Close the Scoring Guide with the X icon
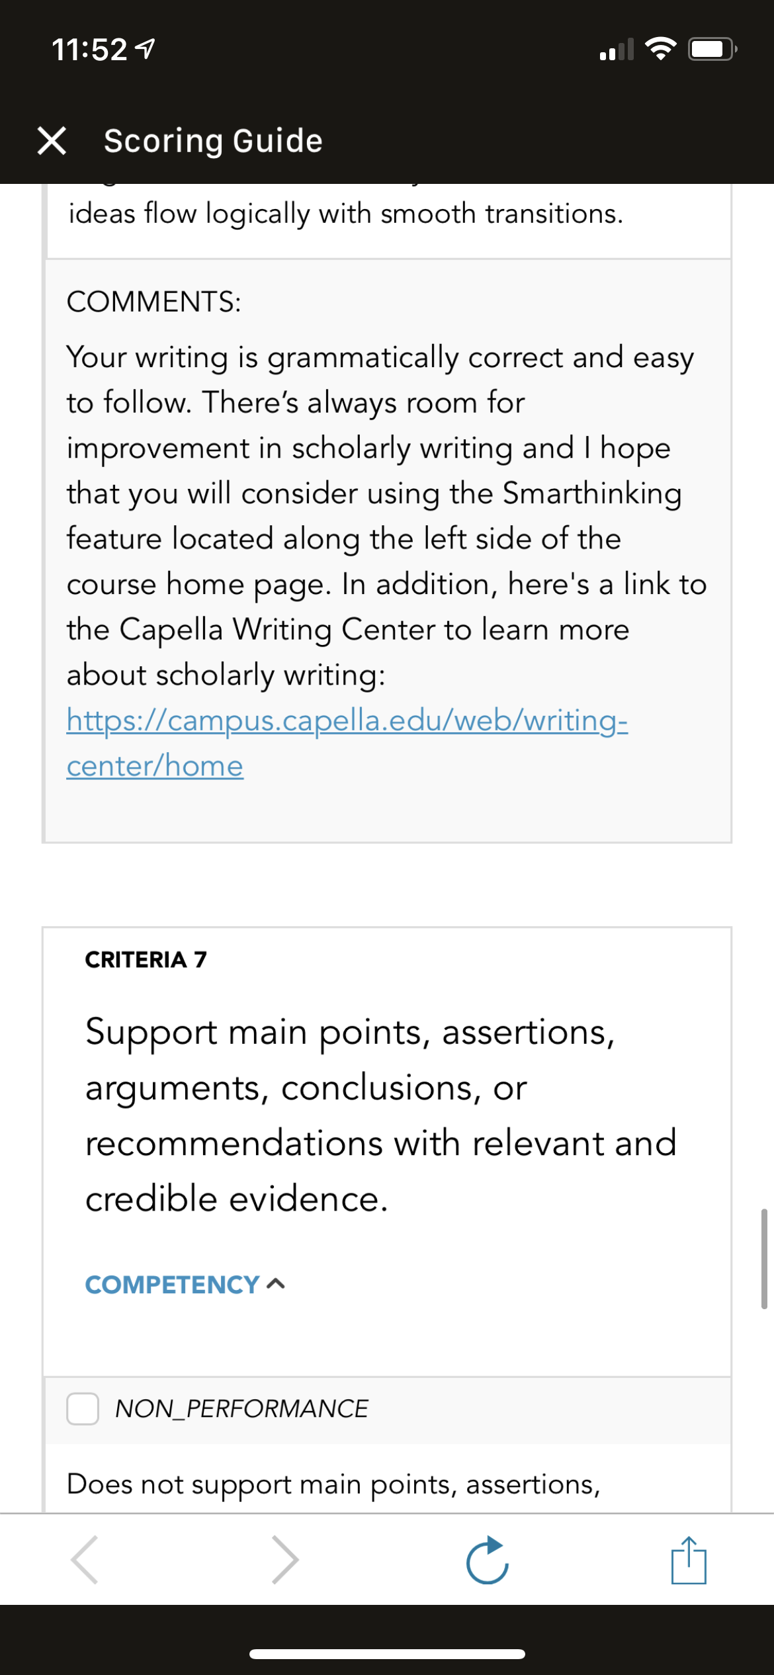Image resolution: width=774 pixels, height=1675 pixels. pyautogui.click(x=52, y=141)
